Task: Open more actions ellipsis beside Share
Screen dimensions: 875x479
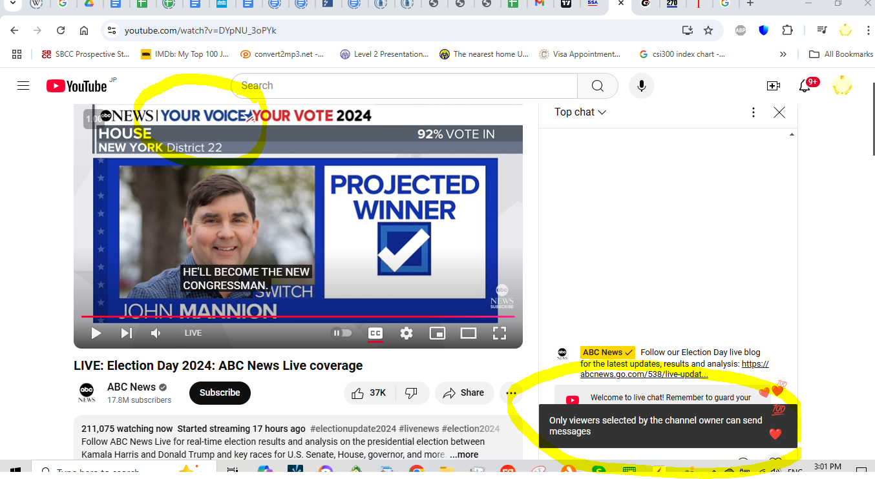Action: point(512,392)
